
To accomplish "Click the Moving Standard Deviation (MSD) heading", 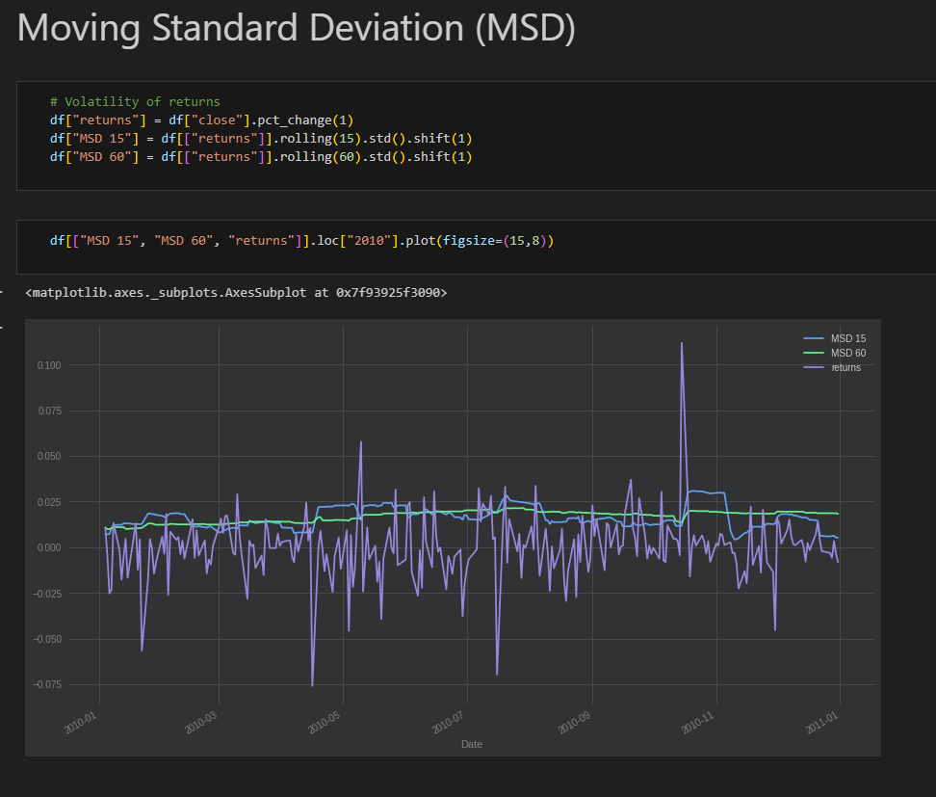I will click(x=296, y=28).
